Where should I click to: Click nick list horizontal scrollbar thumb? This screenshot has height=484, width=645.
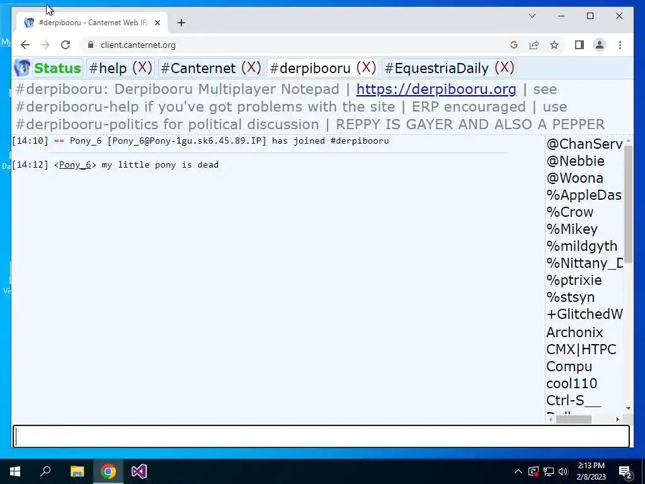coord(573,419)
